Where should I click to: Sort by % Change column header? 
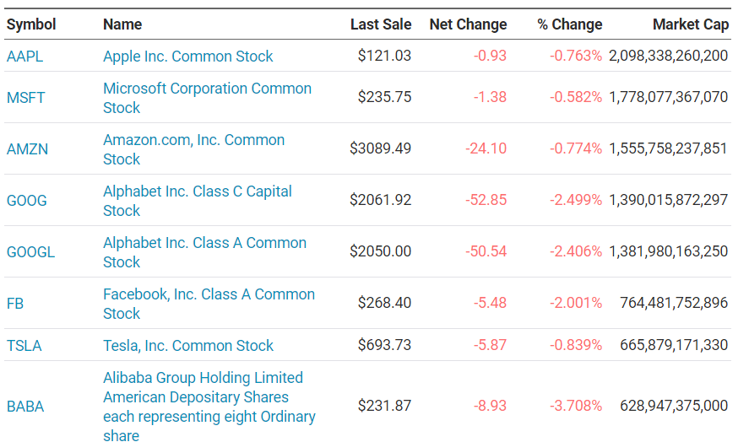pos(569,24)
